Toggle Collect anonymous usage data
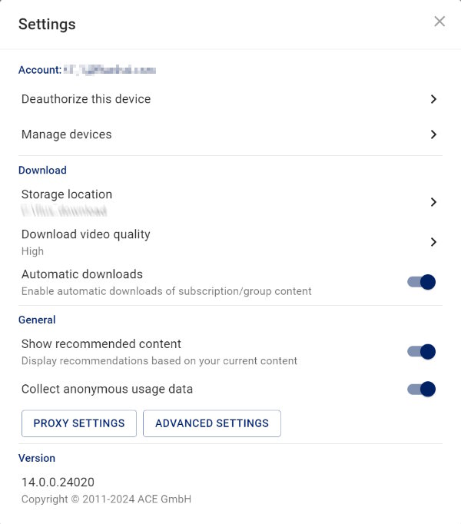The image size is (461, 524). [422, 389]
